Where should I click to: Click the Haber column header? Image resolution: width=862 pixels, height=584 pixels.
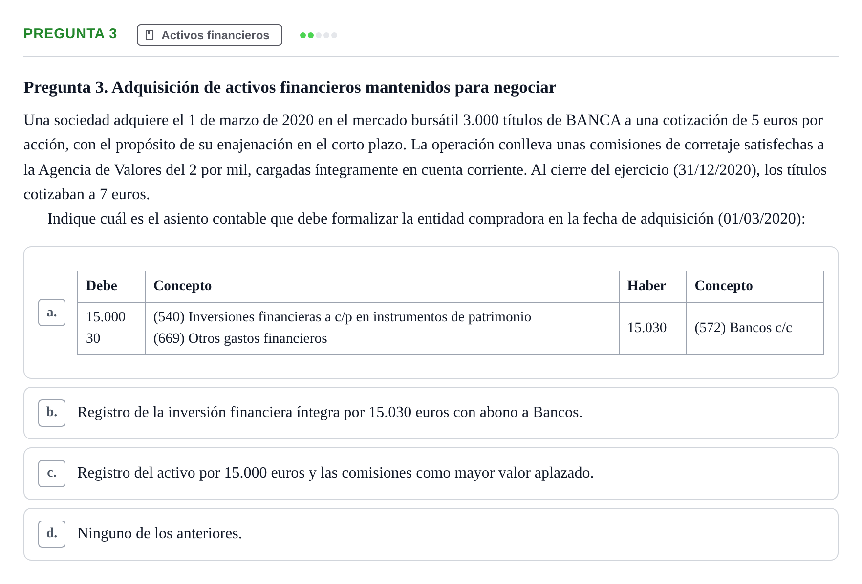[x=653, y=286]
